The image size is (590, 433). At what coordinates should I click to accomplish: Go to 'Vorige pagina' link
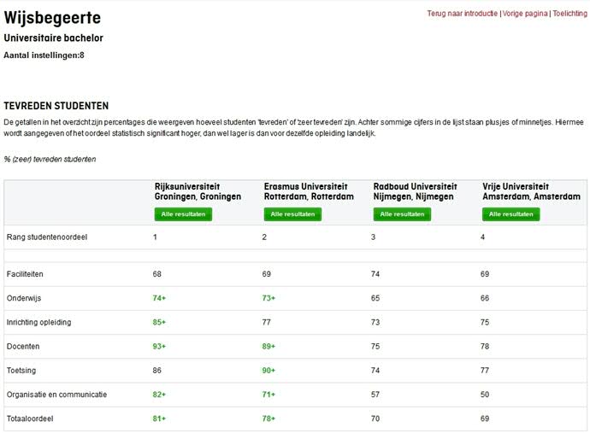point(525,14)
